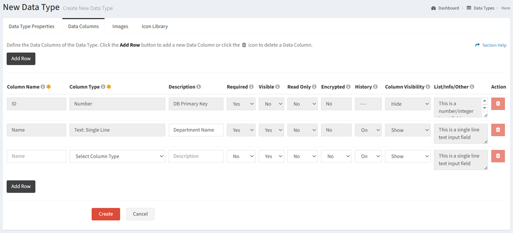
Task: Open the Required dropdown in the ID row
Action: click(241, 104)
